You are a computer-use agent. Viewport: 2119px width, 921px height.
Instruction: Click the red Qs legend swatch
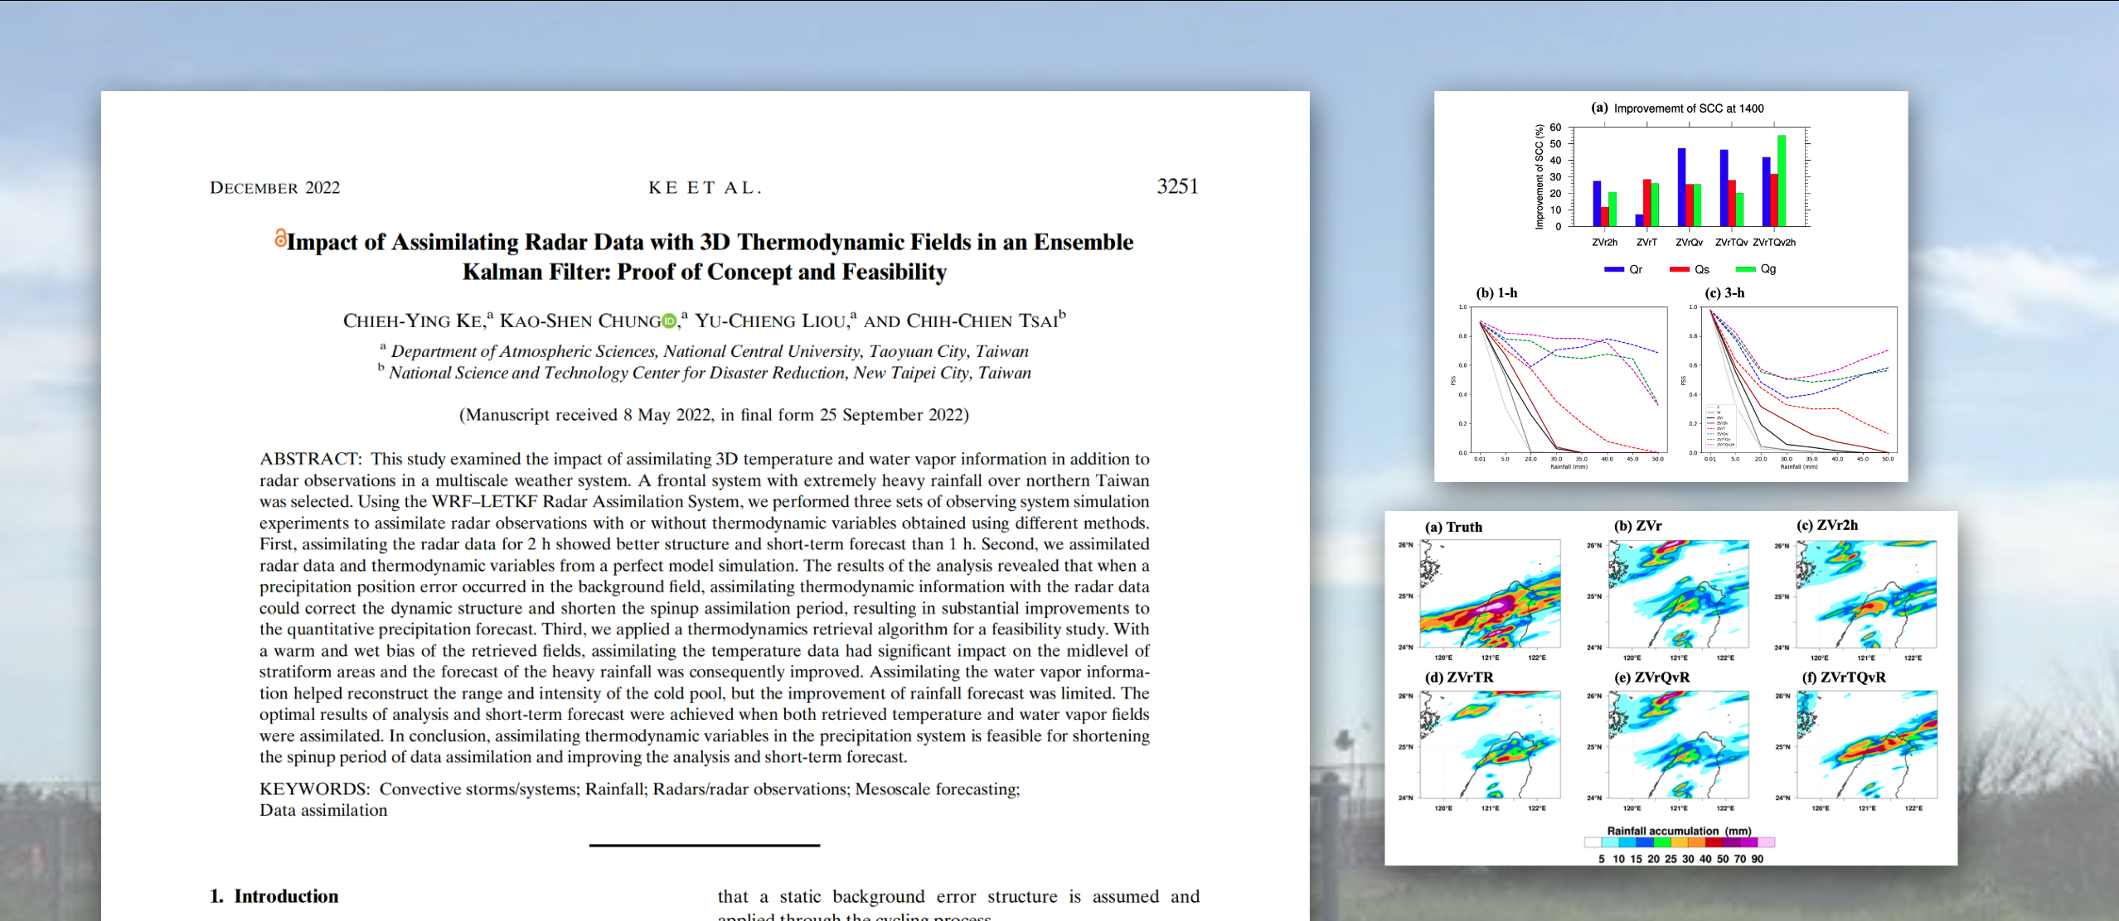(x=1679, y=269)
